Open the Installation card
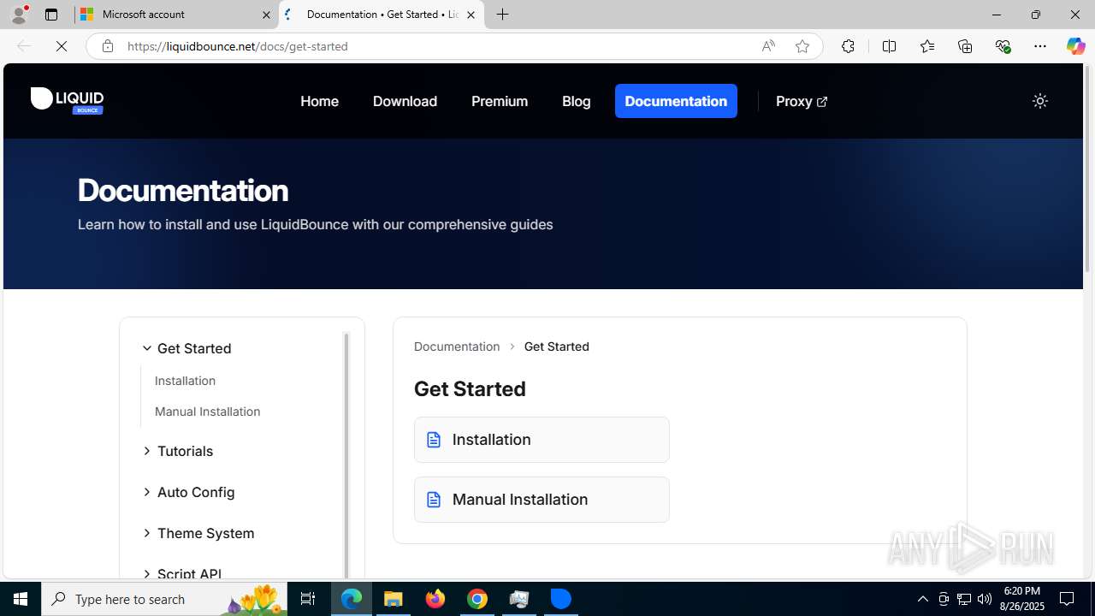 coord(542,440)
